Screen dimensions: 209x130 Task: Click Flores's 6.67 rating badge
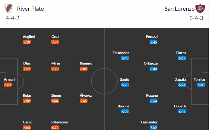(x=182, y=58)
